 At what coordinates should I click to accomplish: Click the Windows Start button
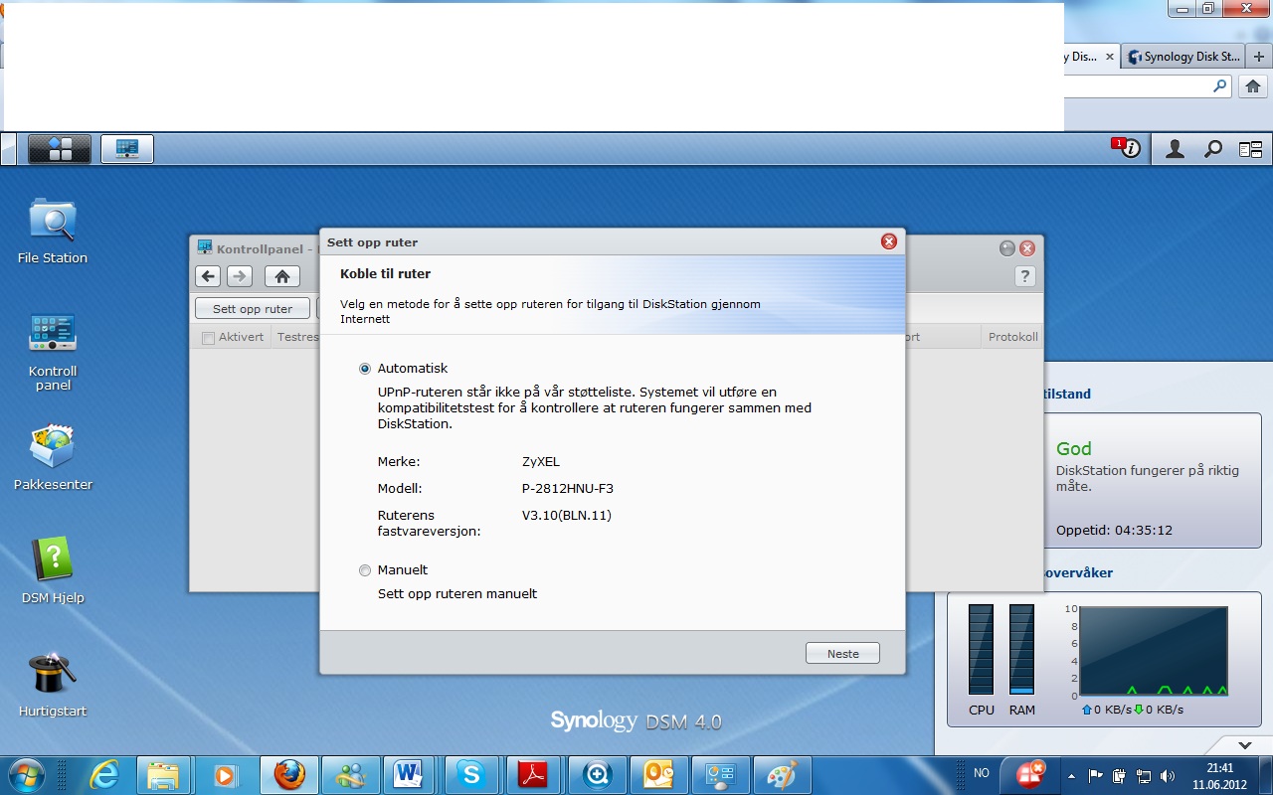26,774
